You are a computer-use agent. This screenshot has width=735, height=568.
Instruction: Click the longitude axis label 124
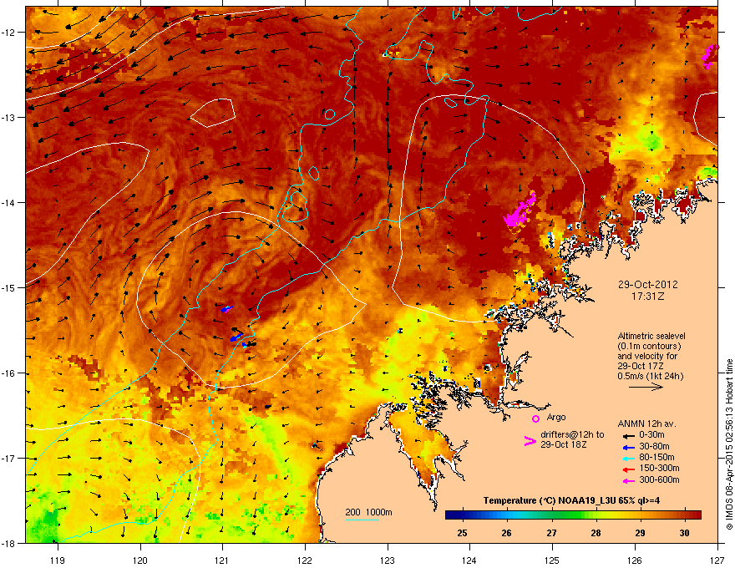(x=469, y=560)
